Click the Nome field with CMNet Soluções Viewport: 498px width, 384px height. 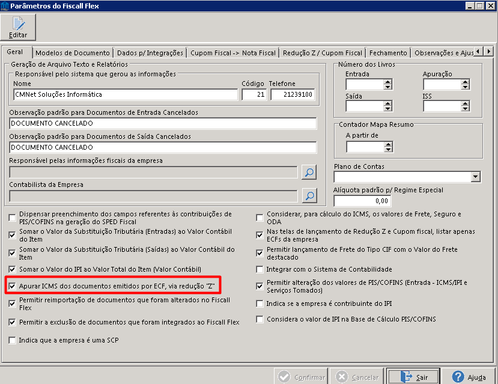126,94
